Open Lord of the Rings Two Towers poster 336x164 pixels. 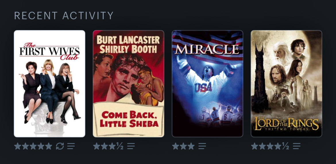tap(286, 84)
